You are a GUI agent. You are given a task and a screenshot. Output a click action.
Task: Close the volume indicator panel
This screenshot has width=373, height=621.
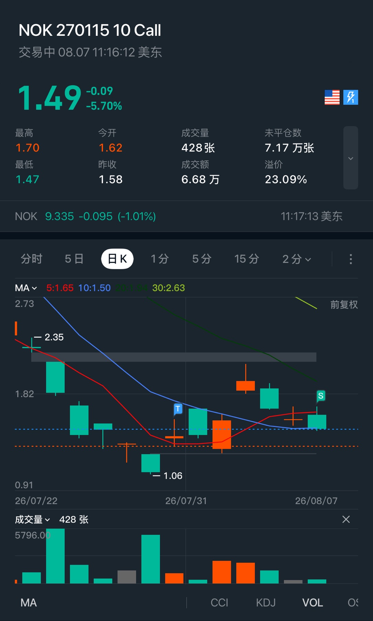[x=346, y=519]
